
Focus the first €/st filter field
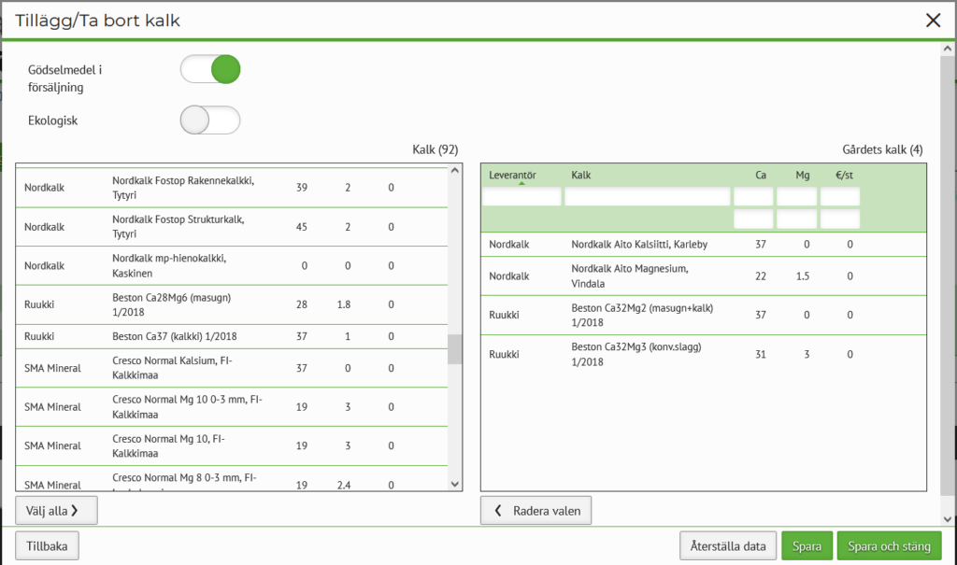840,196
